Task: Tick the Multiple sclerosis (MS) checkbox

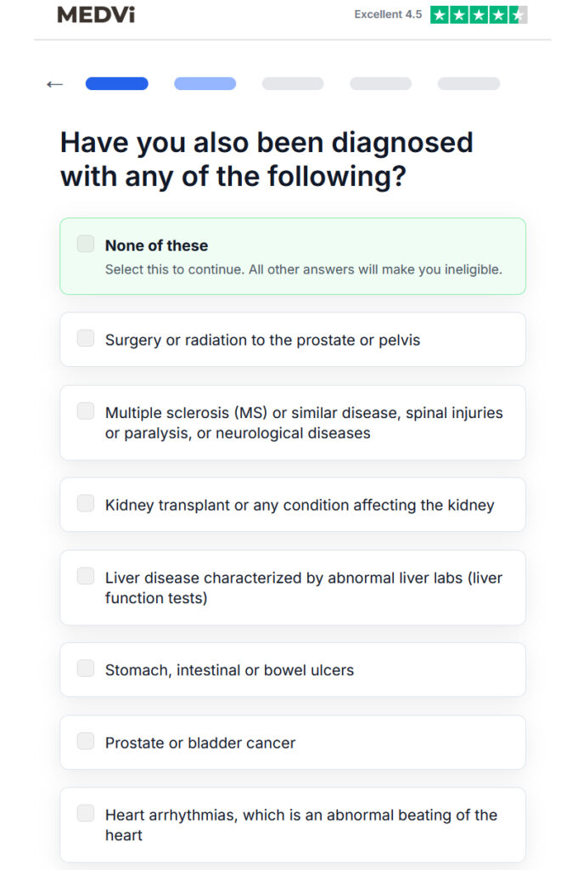Action: coord(86,411)
